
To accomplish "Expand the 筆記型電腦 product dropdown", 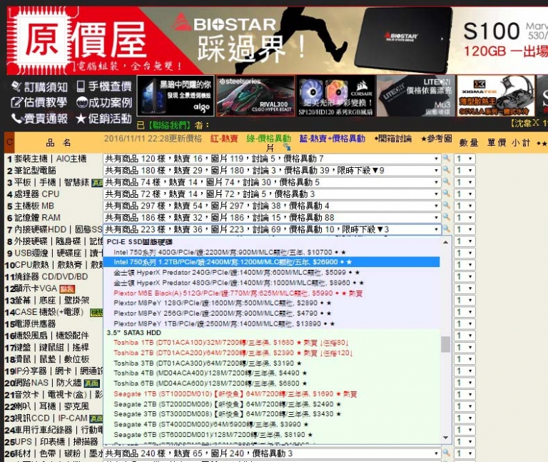I will (272, 171).
